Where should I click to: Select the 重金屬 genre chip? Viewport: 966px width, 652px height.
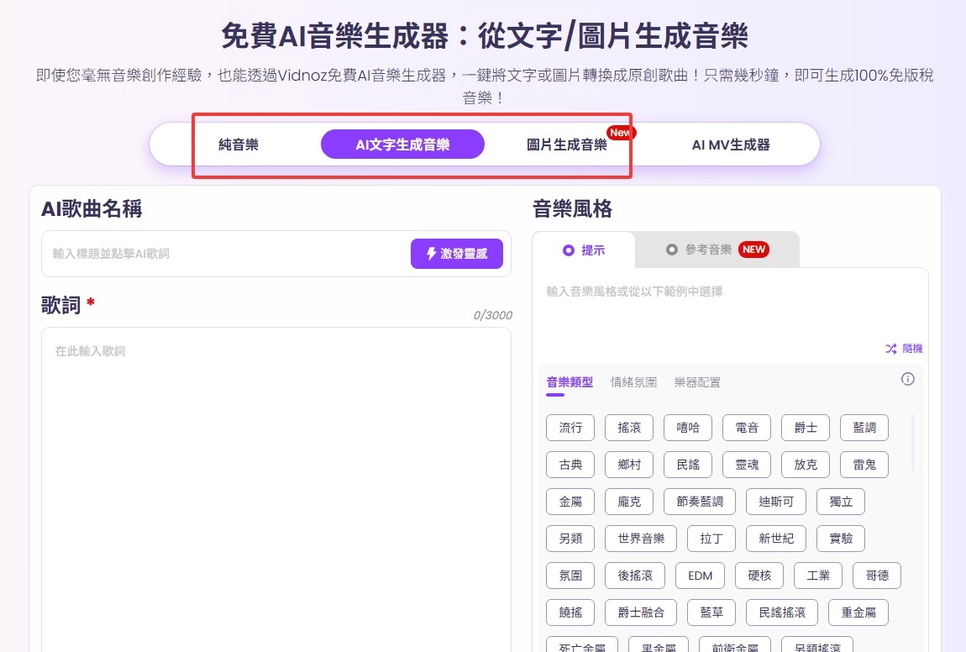(x=858, y=612)
